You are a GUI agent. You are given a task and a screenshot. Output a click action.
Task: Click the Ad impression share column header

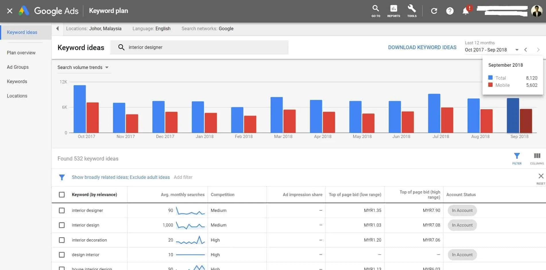pyautogui.click(x=302, y=195)
